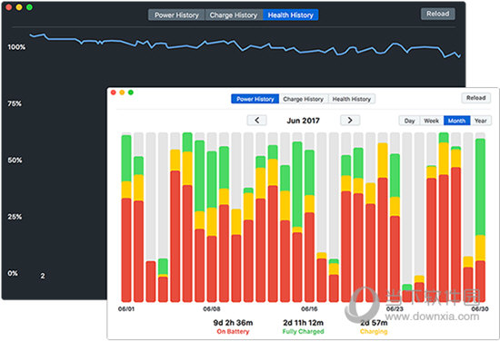This screenshot has width=500, height=341.
Task: Go to next month with right chevron
Action: point(350,121)
